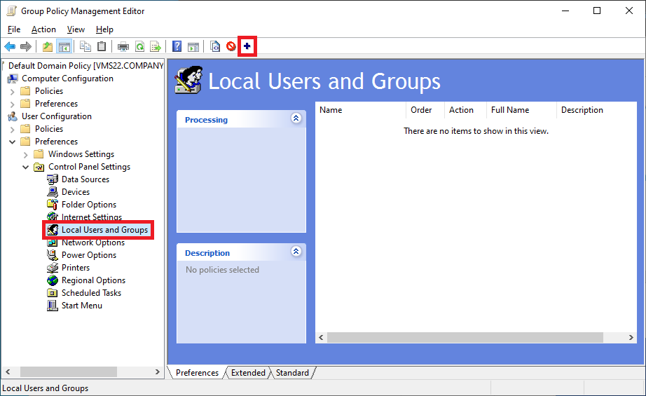
Task: Toggle the Show/Hide Action Pane icon
Action: (x=193, y=46)
